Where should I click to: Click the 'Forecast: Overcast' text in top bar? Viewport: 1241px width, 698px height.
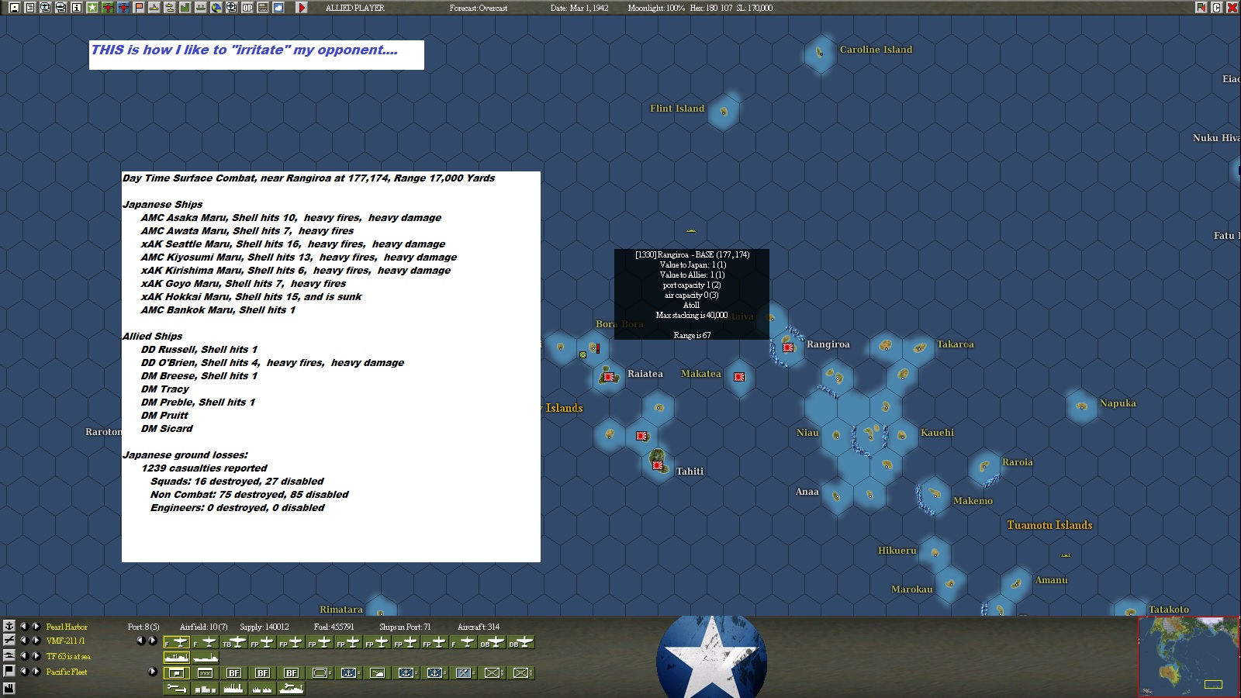479,8
